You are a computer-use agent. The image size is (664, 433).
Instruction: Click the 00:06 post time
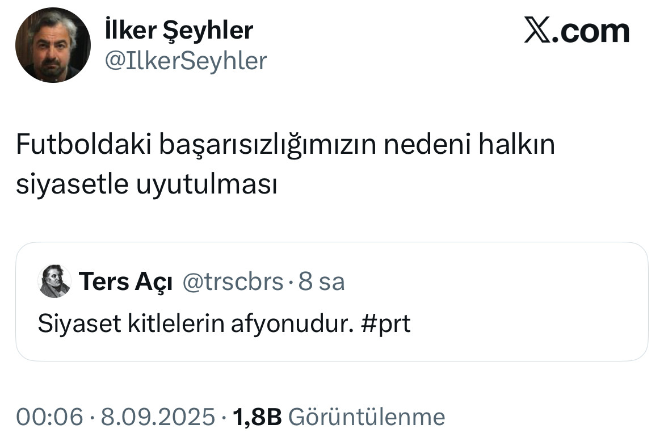49,417
